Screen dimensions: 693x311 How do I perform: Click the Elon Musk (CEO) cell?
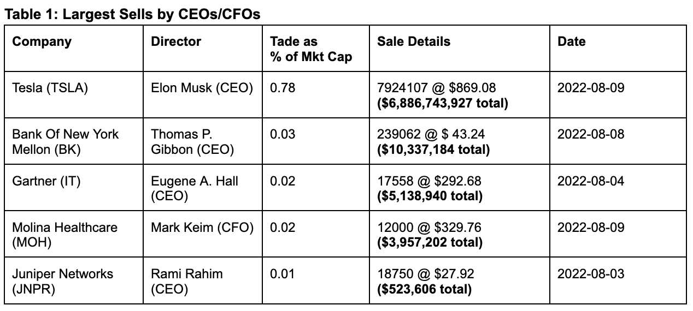click(203, 94)
